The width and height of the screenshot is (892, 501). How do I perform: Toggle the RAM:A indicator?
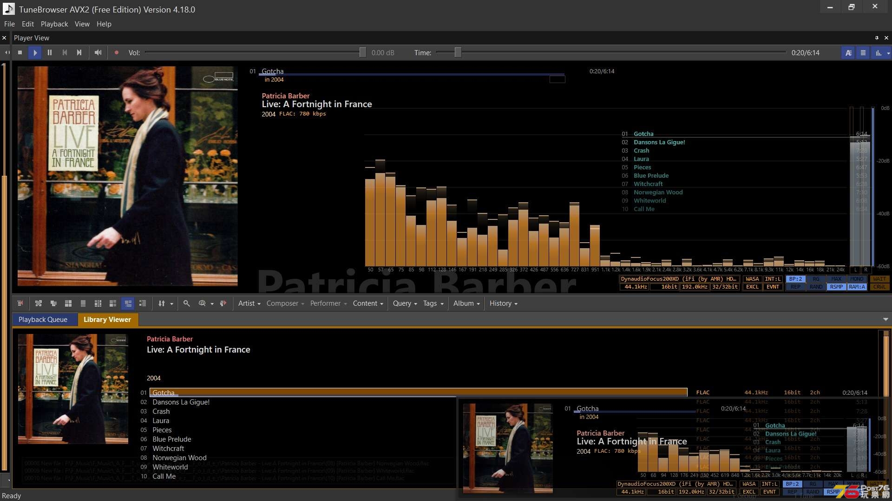click(857, 287)
